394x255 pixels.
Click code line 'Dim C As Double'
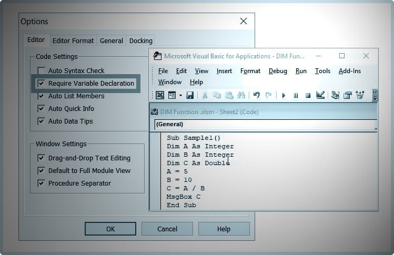click(198, 163)
